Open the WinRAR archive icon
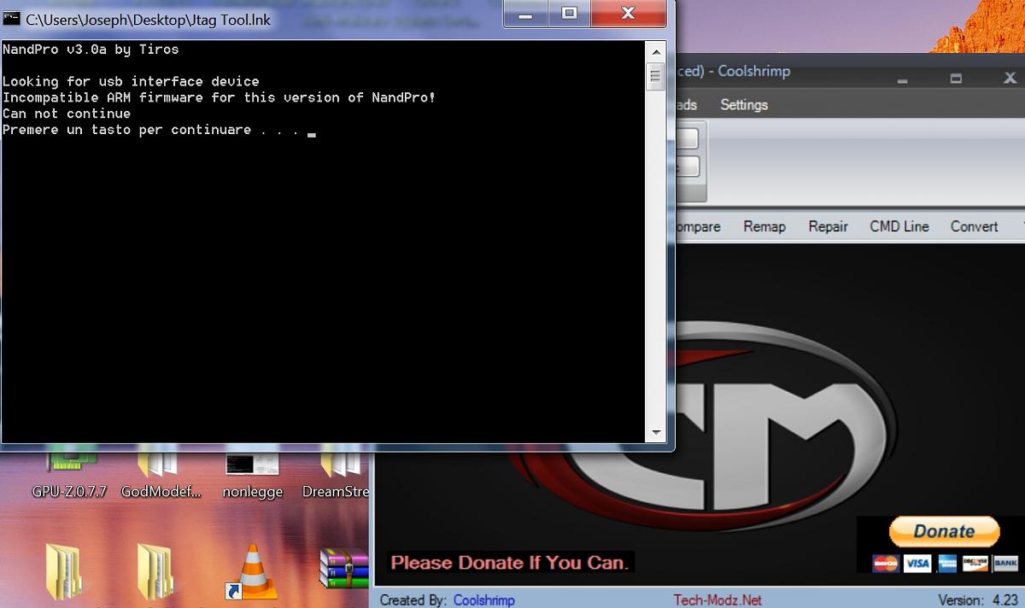The width and height of the screenshot is (1025, 608). [x=343, y=569]
